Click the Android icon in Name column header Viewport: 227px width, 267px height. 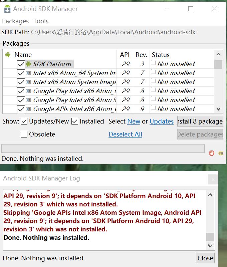[8, 55]
